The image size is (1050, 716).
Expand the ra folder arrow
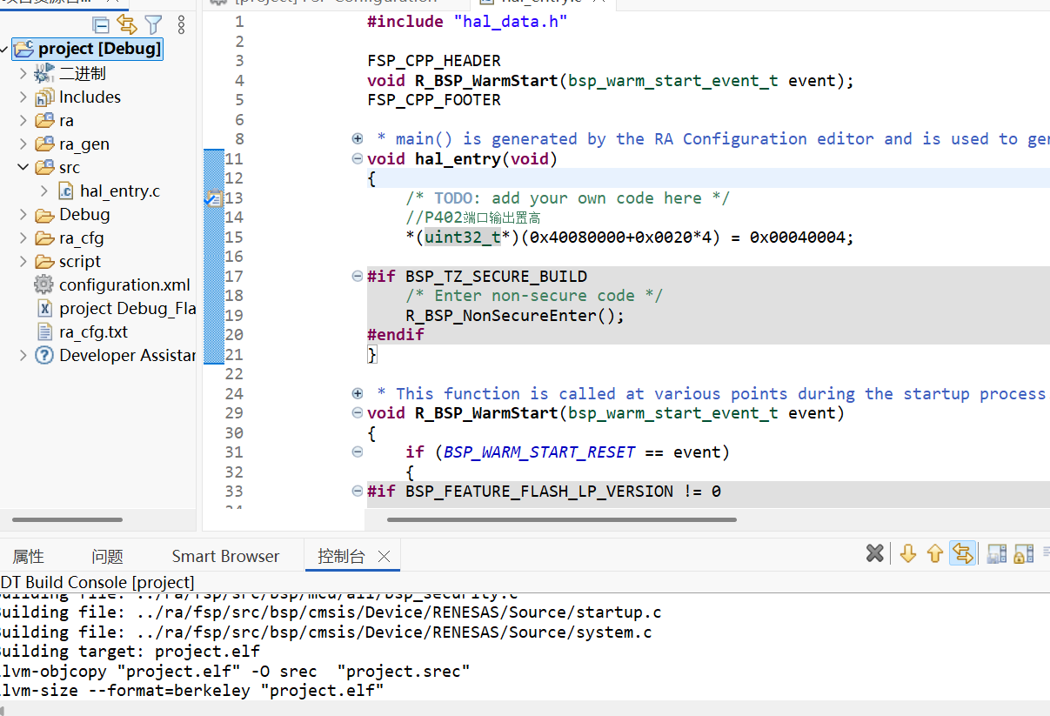pyautogui.click(x=23, y=121)
